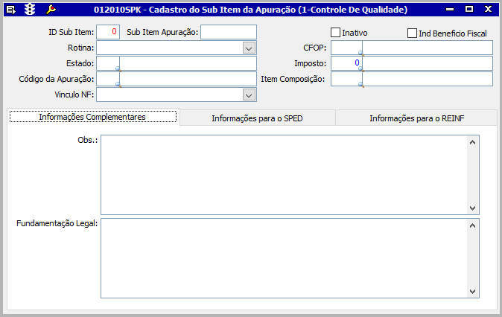This screenshot has height=317, width=502.
Task: Open the Informações para o SPED tab
Action: [x=258, y=118]
